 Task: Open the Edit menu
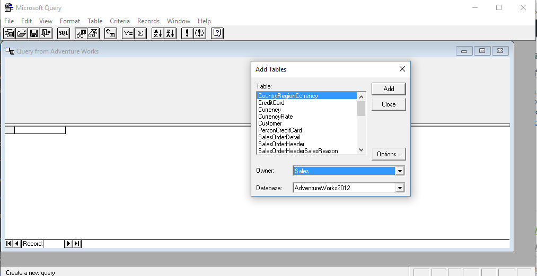pyautogui.click(x=27, y=21)
